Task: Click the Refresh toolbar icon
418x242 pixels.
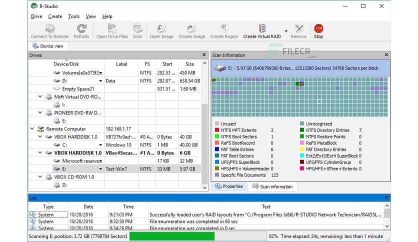Action: (81, 29)
